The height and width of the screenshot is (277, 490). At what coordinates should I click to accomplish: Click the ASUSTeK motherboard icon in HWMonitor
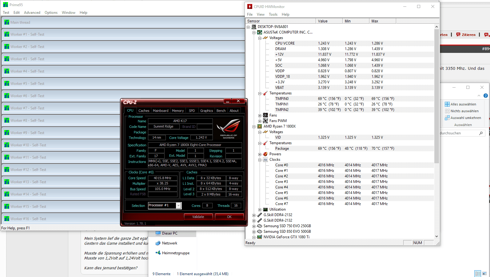pos(260,32)
